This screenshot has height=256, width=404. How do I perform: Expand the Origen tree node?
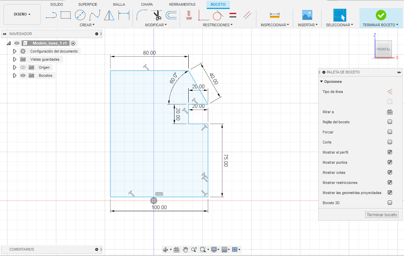pyautogui.click(x=15, y=67)
